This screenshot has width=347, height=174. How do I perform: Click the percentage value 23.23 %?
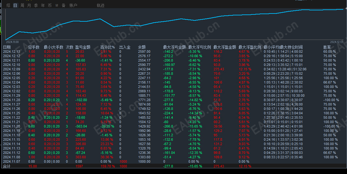pyautogui.click(x=107, y=144)
